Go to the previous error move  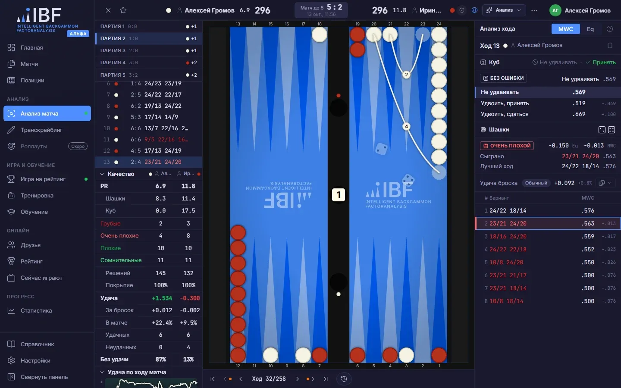[x=227, y=379]
